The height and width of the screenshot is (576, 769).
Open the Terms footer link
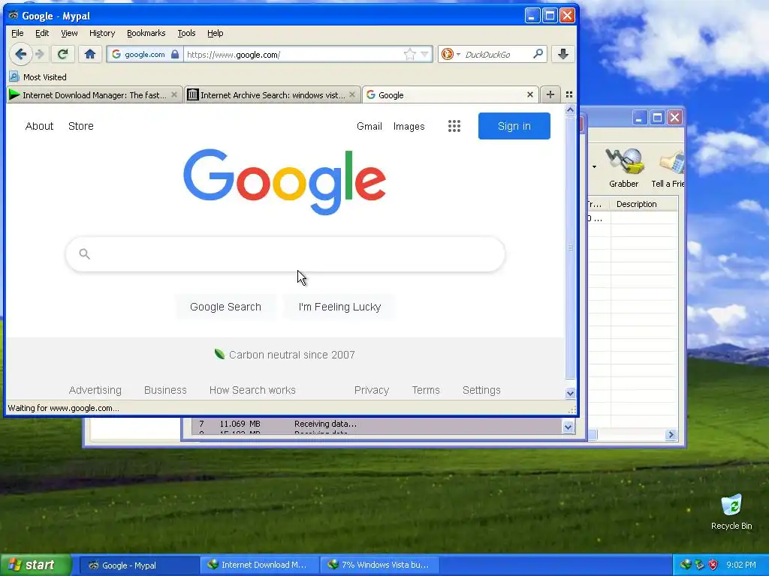pos(426,390)
